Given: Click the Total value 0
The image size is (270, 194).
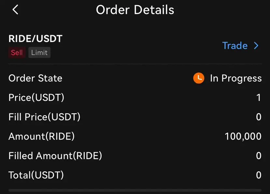Looking at the screenshot, I should (259, 175).
